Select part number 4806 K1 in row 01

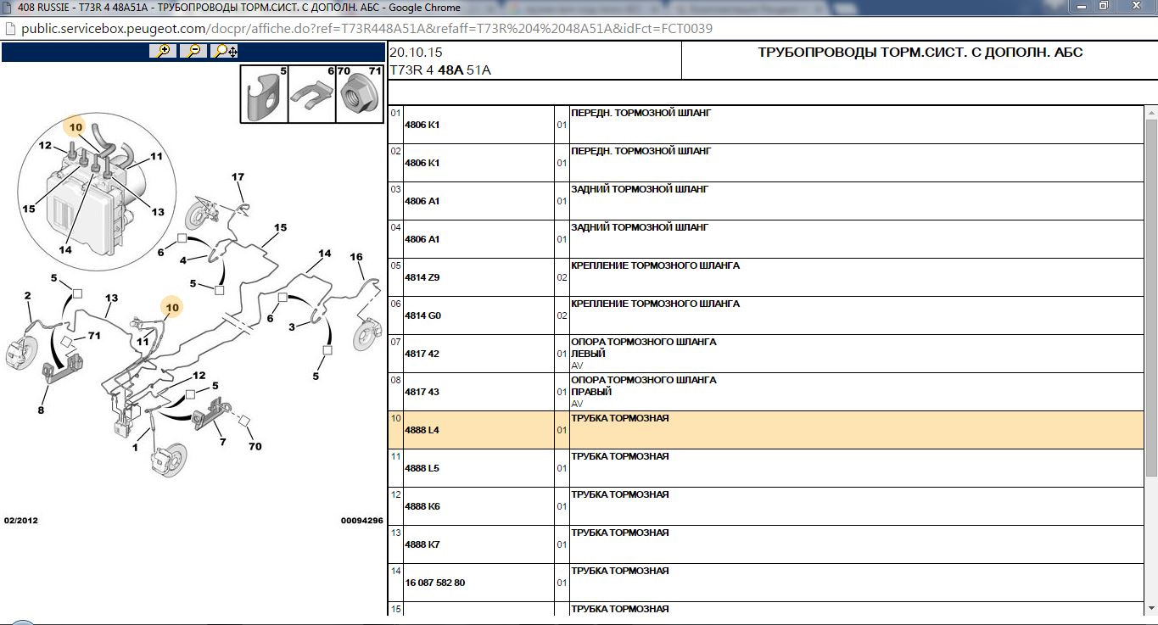(422, 125)
